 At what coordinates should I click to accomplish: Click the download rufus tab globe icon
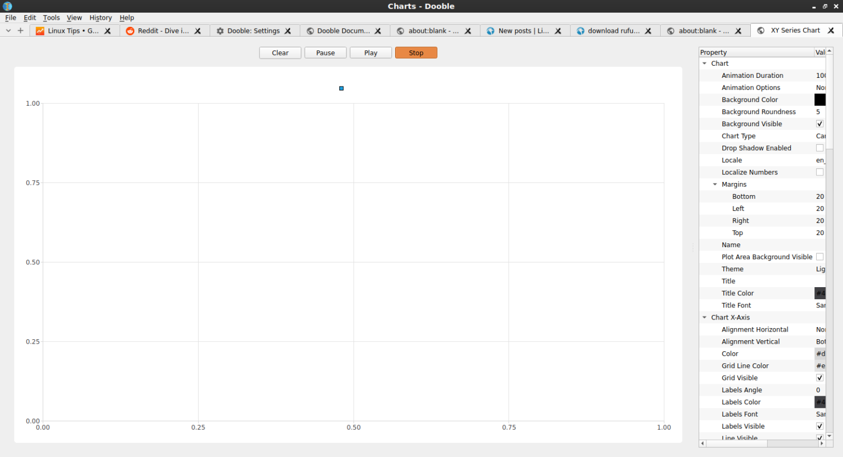pyautogui.click(x=580, y=31)
